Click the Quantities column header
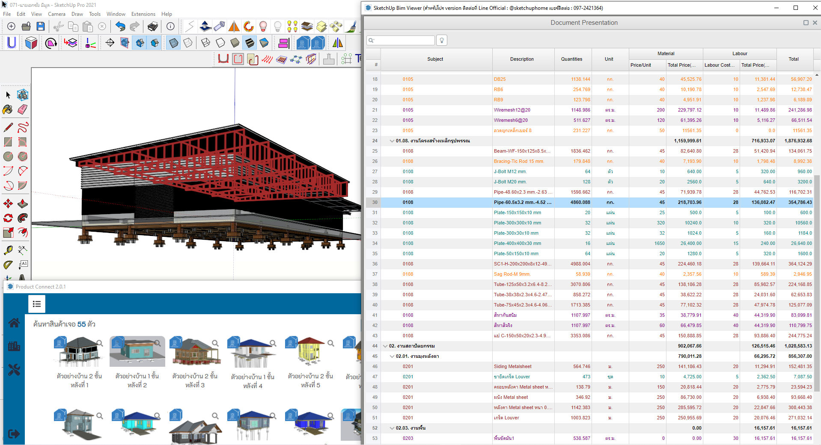Screen dimensions: 821x445 point(571,59)
